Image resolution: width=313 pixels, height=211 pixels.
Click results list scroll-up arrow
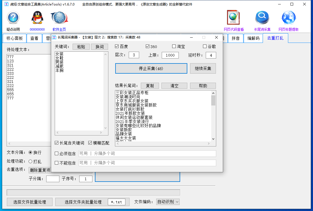(213, 93)
